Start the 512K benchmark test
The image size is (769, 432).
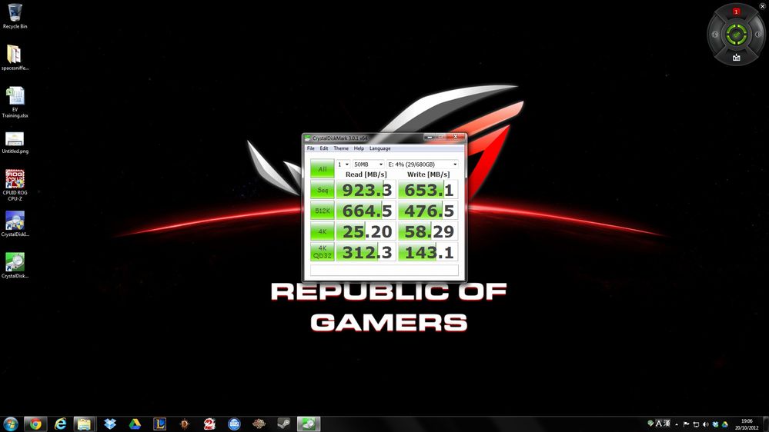[x=323, y=211]
